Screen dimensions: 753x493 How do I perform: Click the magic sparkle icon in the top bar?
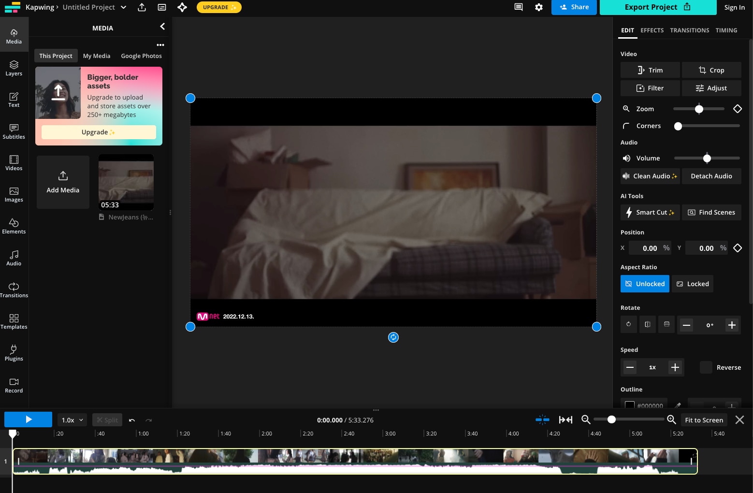(x=182, y=7)
